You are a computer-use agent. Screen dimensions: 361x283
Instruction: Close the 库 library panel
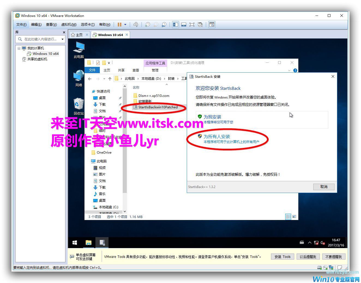click(64, 32)
